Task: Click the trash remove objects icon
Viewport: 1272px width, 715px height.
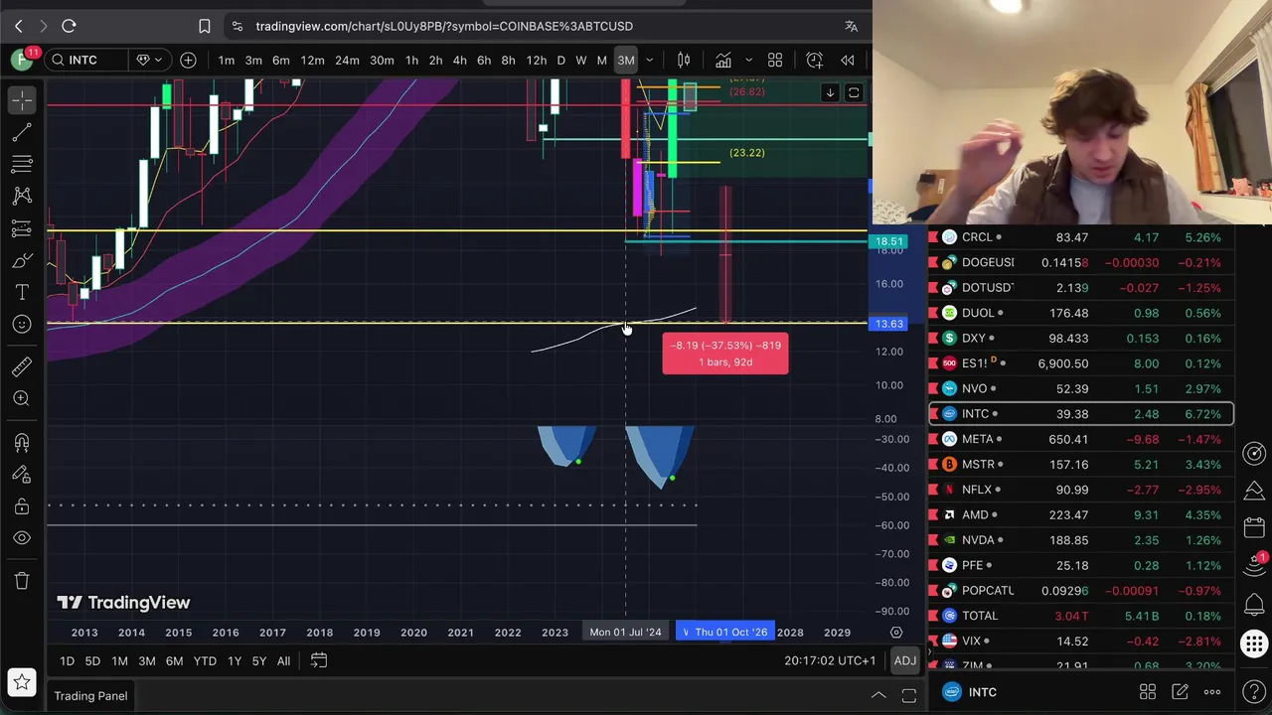Action: (x=22, y=581)
